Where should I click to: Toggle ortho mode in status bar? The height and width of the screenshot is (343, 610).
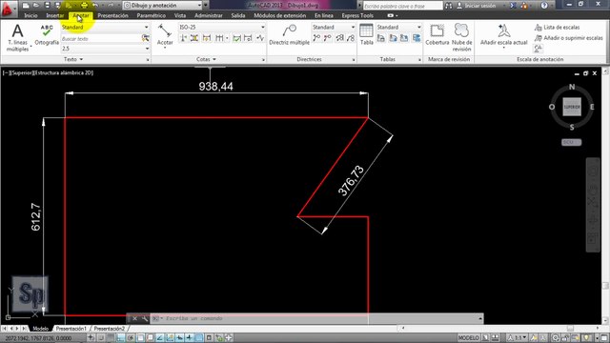click(x=121, y=337)
